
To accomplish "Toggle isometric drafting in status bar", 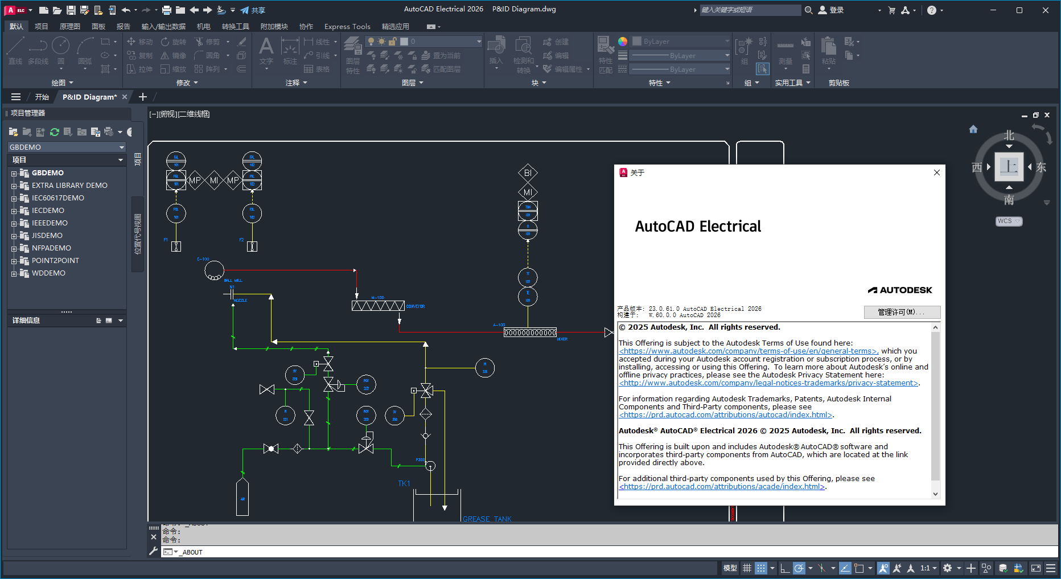I will (821, 568).
